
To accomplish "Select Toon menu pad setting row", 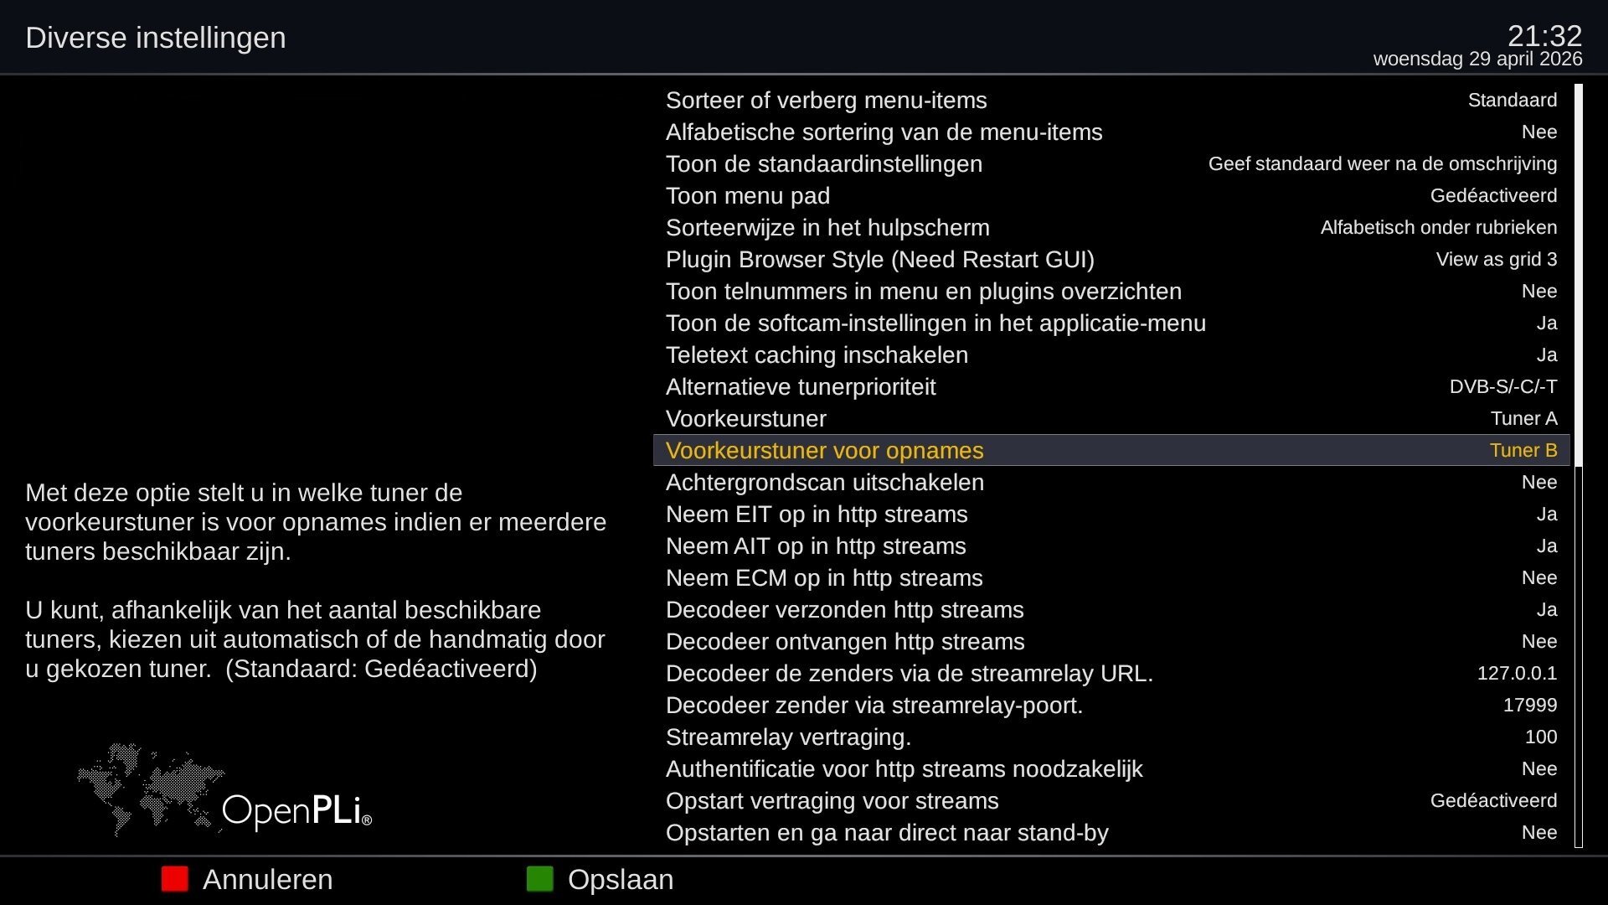I will click(x=1111, y=196).
